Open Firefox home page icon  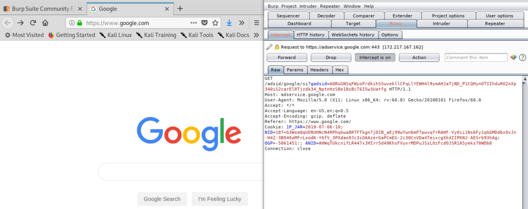(45, 23)
